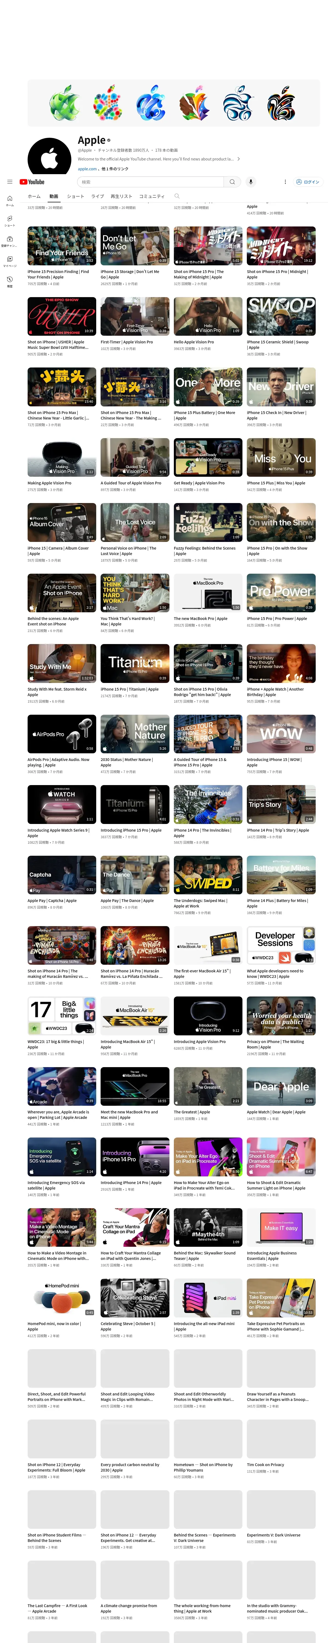The width and height of the screenshot is (328, 1643).
Task: Open the Mother Nature video thumbnail
Action: [x=135, y=734]
